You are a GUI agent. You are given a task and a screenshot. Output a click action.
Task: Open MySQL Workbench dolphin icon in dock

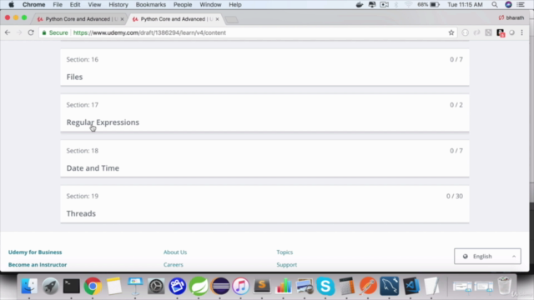click(x=390, y=286)
